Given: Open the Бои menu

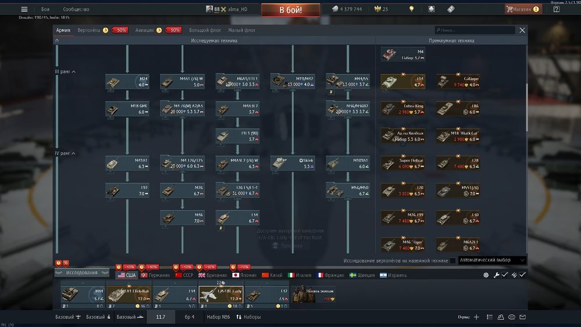Looking at the screenshot, I should pos(45,9).
